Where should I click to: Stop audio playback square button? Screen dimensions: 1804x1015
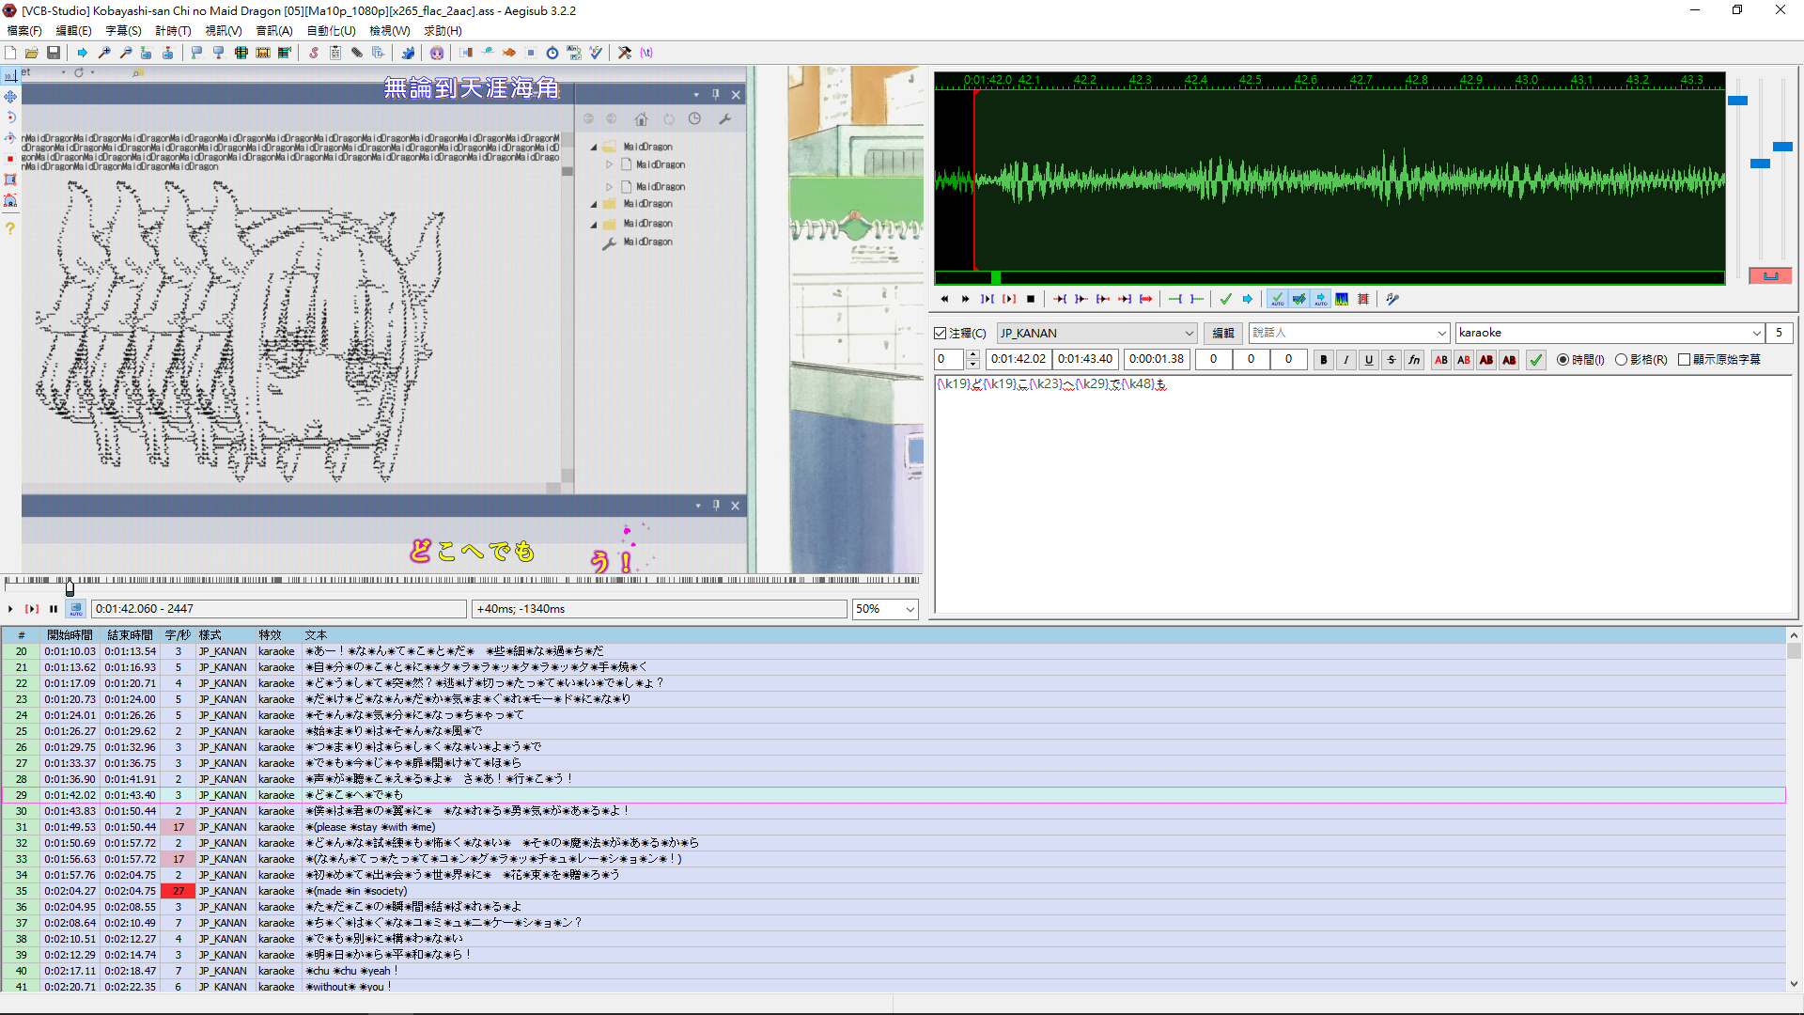[1031, 299]
